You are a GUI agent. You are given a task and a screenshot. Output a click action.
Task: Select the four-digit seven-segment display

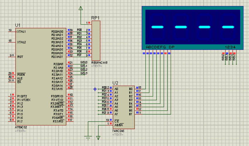[x=192, y=28]
